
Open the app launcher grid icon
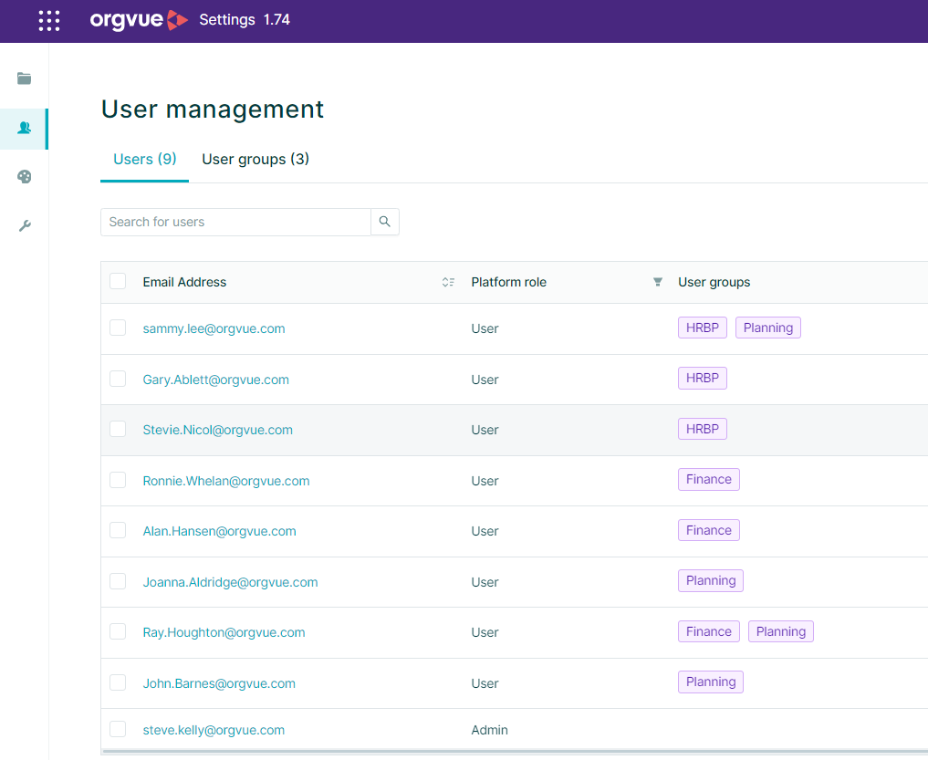point(49,20)
